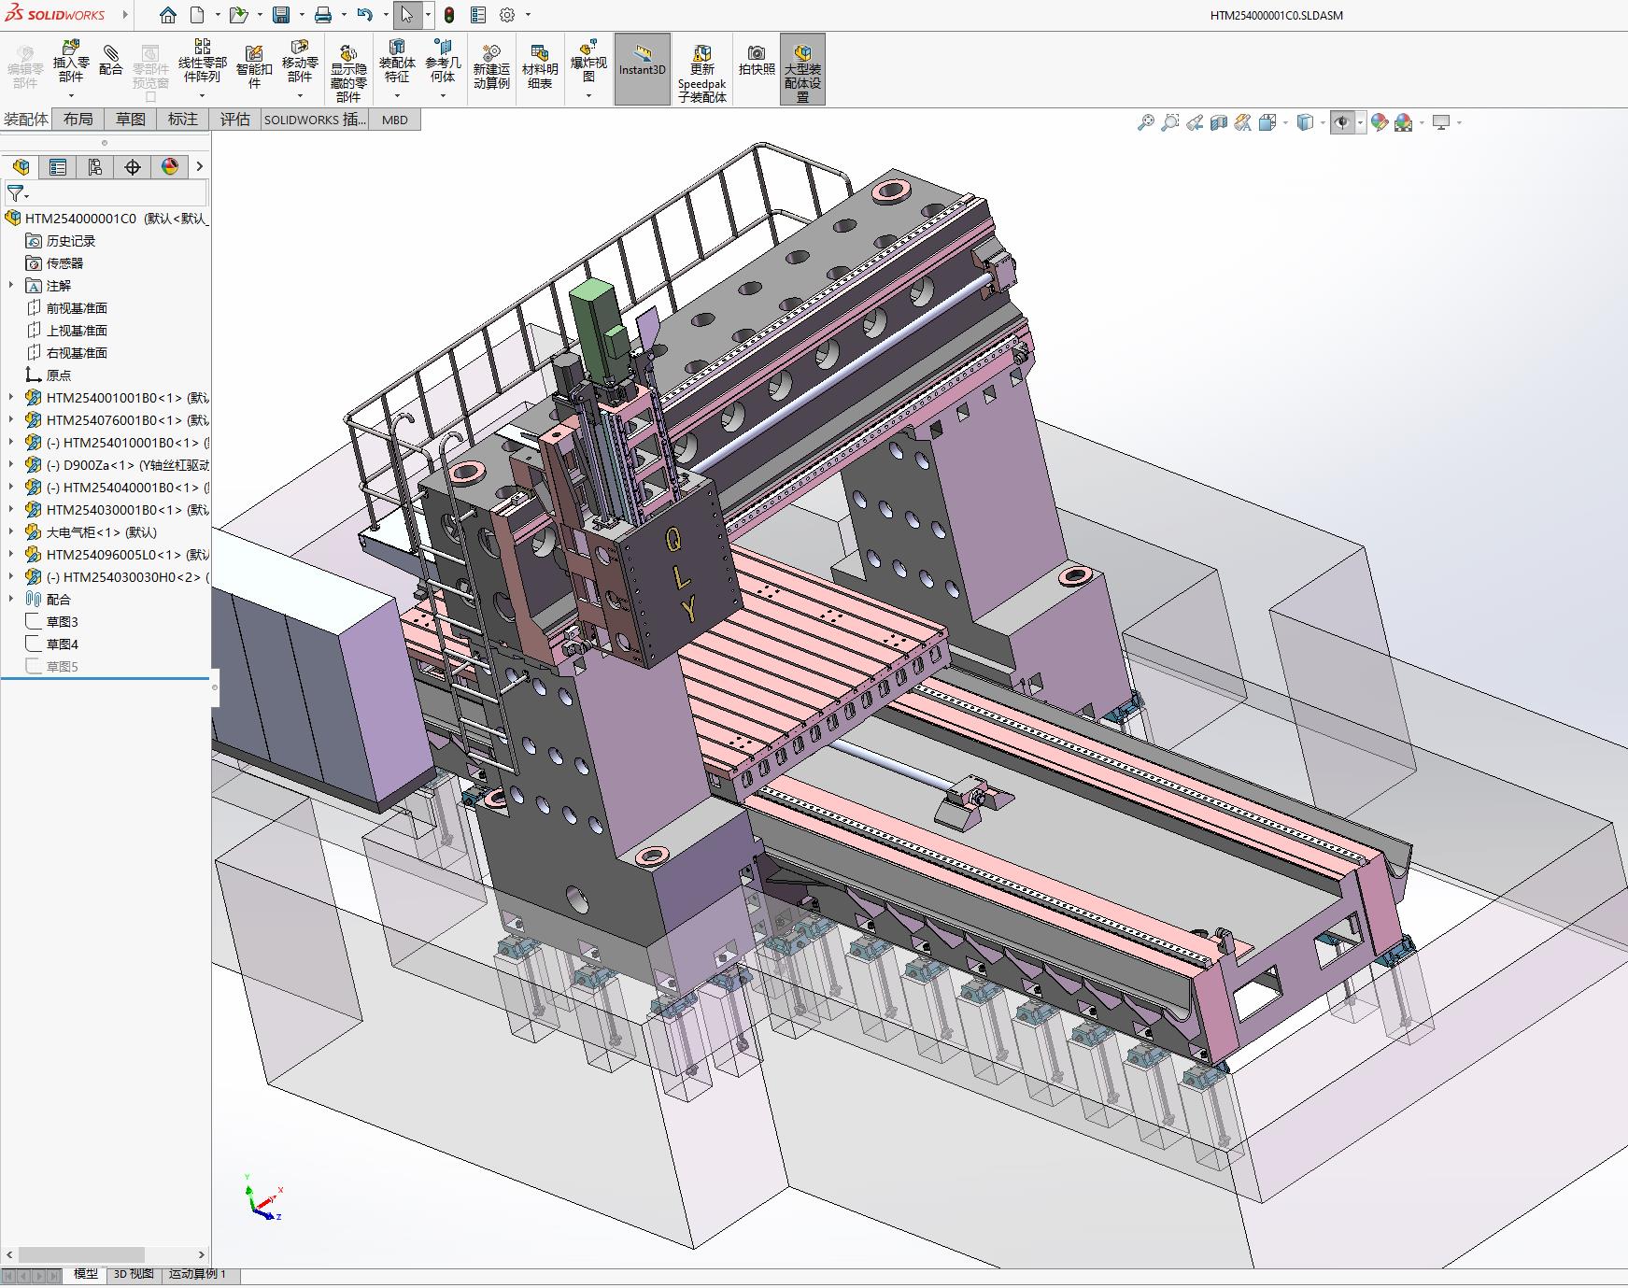Toggle the Instant3D button

(x=643, y=62)
